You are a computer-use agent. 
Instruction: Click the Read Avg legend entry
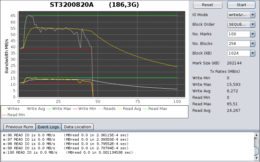pyautogui.click(x=129, y=109)
